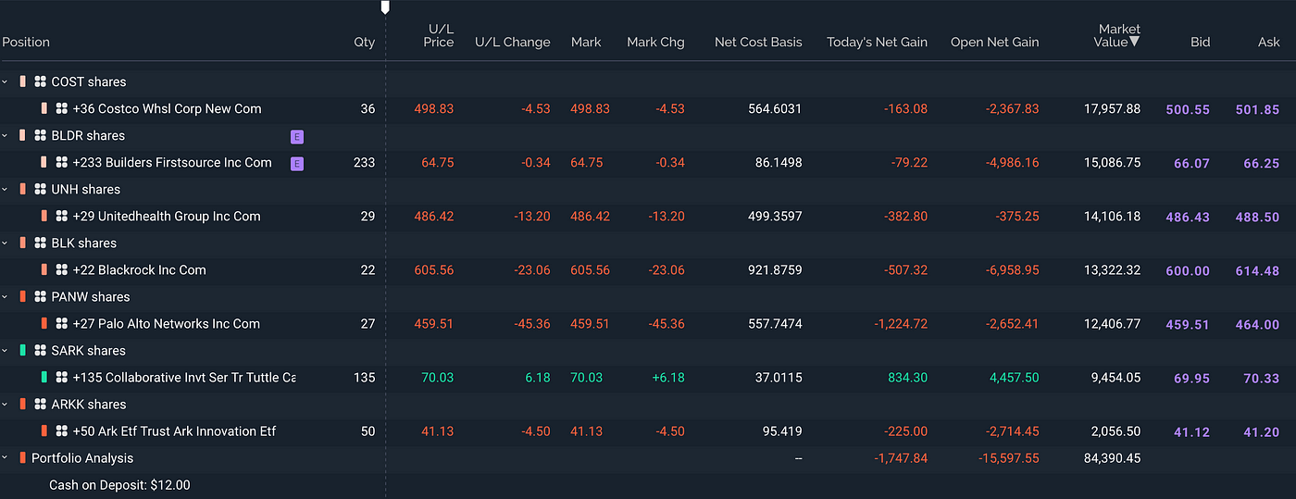Image resolution: width=1296 pixels, height=499 pixels.
Task: Sort by the Qty column header
Action: pos(365,42)
